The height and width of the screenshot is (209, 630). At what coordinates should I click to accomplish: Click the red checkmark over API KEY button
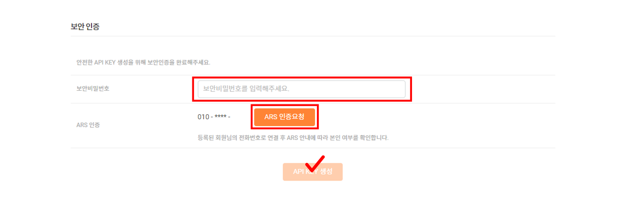315,163
